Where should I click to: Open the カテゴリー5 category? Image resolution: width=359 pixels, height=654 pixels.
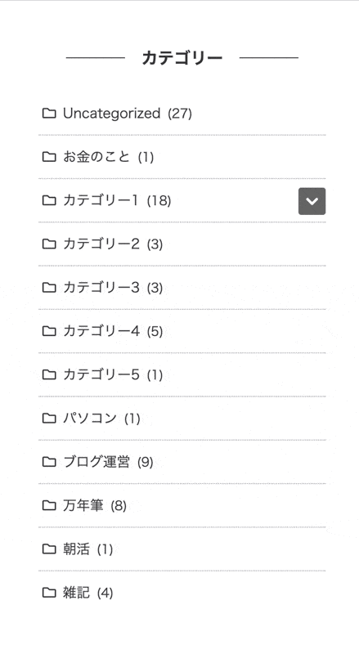point(113,375)
